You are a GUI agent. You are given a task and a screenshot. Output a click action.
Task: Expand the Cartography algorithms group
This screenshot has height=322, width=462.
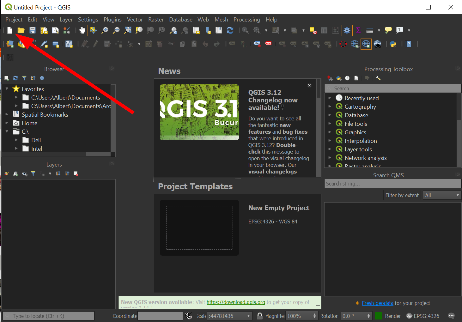[x=330, y=106]
